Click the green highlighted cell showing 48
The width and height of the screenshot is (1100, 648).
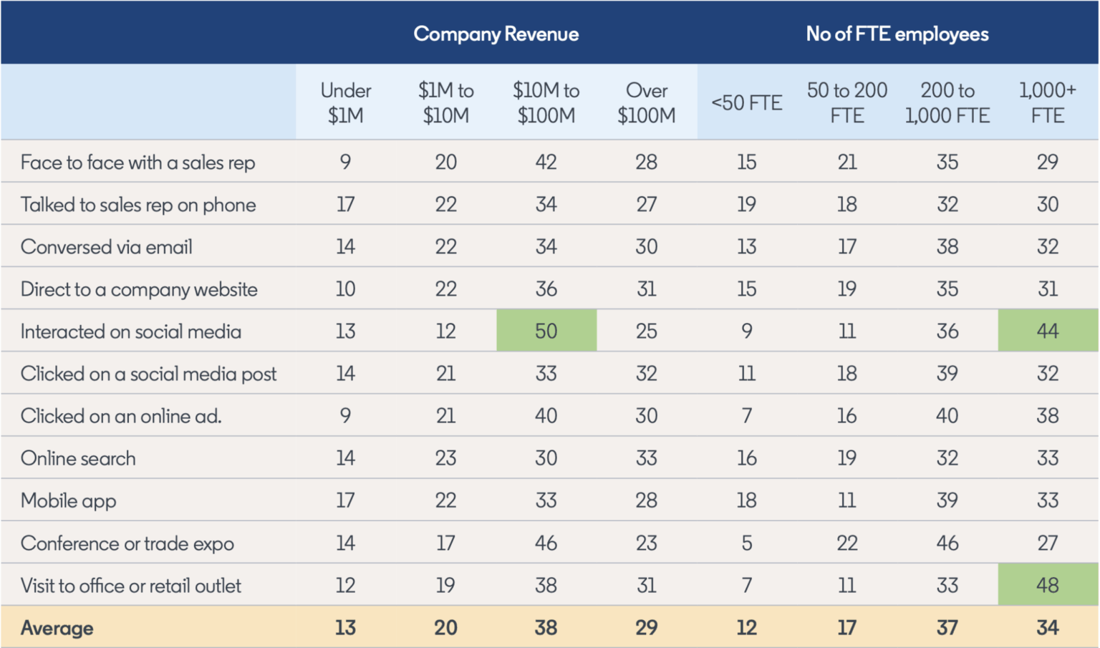pyautogui.click(x=1047, y=585)
